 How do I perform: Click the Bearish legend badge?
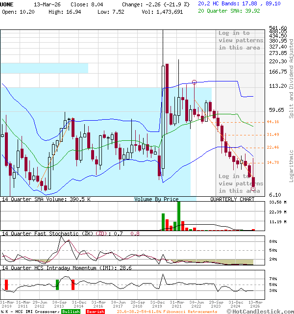coord(95,311)
